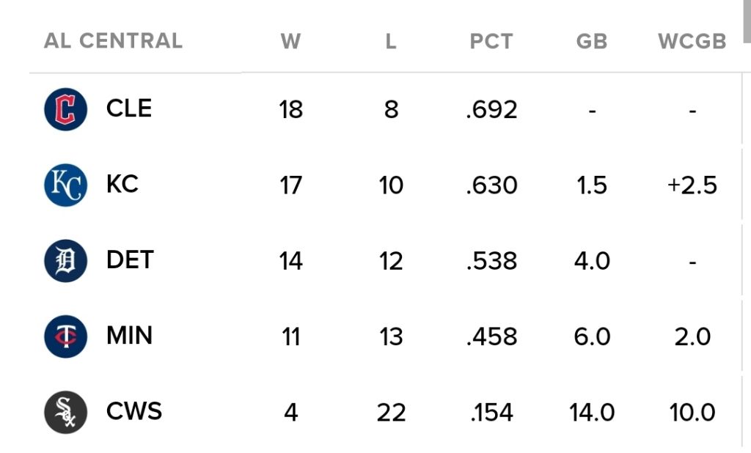
Task: Open the MIN team page
Action: tap(129, 335)
